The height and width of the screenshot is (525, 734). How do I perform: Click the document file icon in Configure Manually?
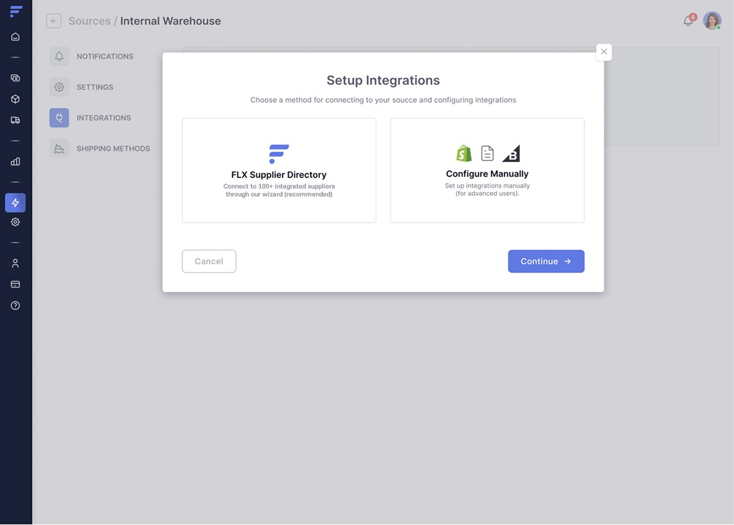(x=487, y=153)
